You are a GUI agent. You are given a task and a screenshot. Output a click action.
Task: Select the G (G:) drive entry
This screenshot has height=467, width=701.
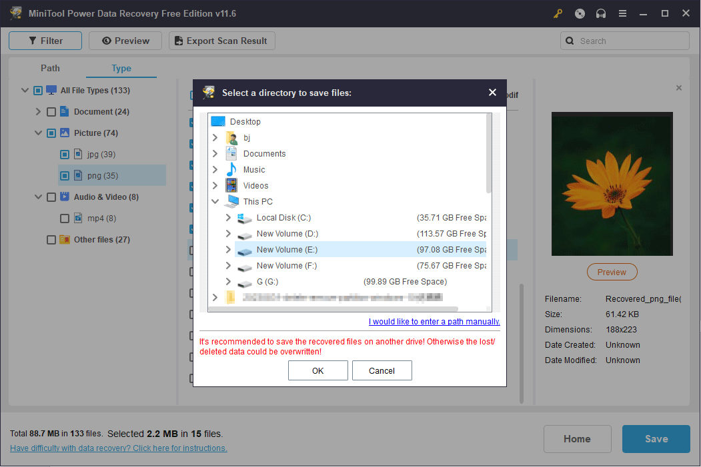pyautogui.click(x=267, y=282)
